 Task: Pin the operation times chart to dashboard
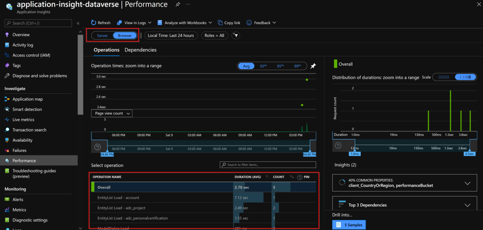coord(313,66)
